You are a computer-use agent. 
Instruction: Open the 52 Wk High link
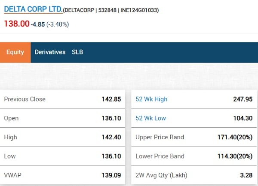pyautogui.click(x=151, y=99)
